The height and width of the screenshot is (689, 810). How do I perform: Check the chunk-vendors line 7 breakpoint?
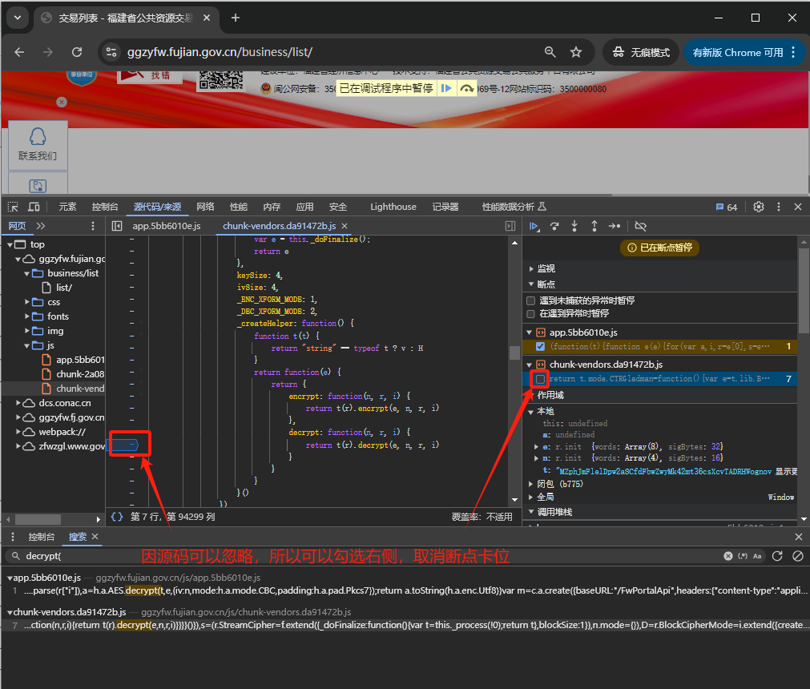(x=540, y=379)
